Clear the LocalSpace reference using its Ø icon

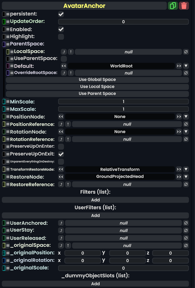[x=186, y=52]
